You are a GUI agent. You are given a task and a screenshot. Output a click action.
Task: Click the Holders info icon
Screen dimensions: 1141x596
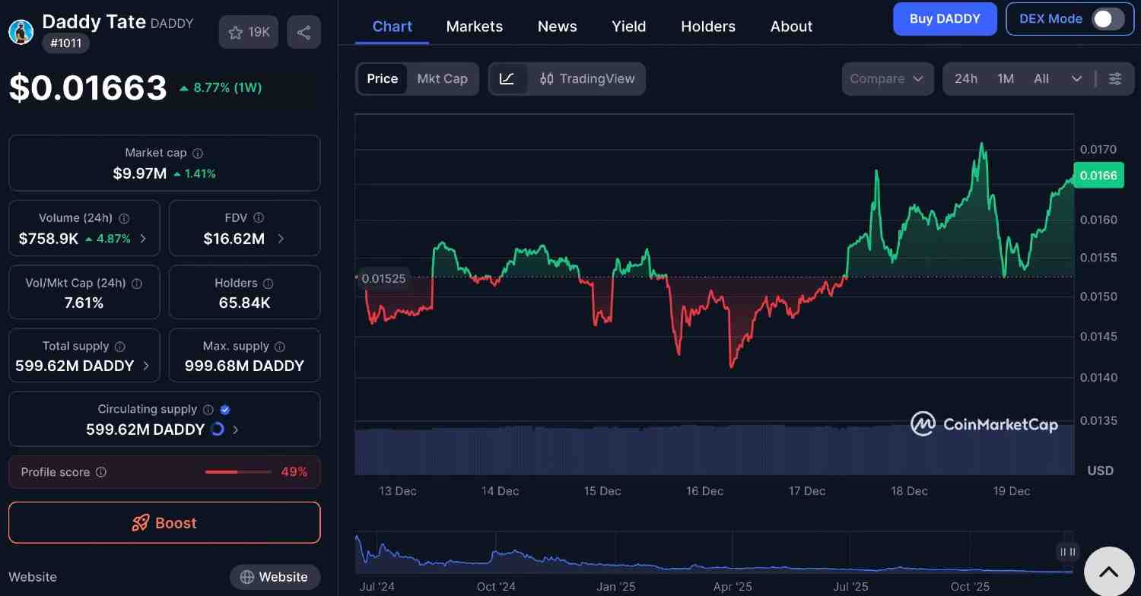pyautogui.click(x=269, y=284)
